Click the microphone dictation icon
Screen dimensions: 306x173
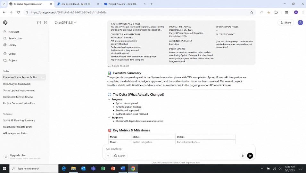coord(243,156)
